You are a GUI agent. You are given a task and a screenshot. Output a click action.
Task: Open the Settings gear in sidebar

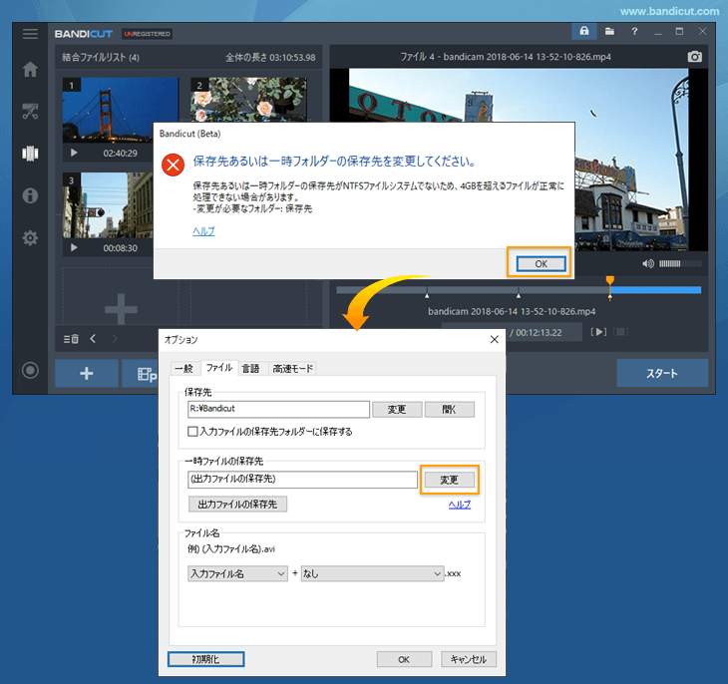point(30,237)
